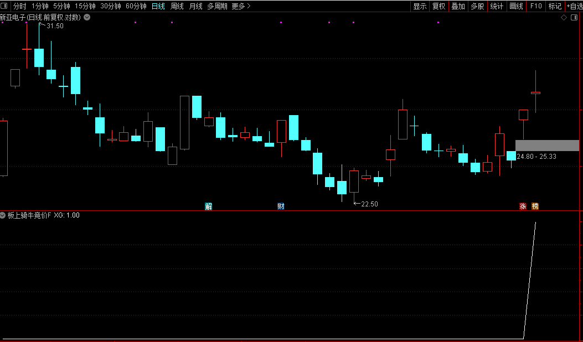Screen dimensions: 583x342
Task: Switch to 周线 weekly chart
Action: (177, 6)
